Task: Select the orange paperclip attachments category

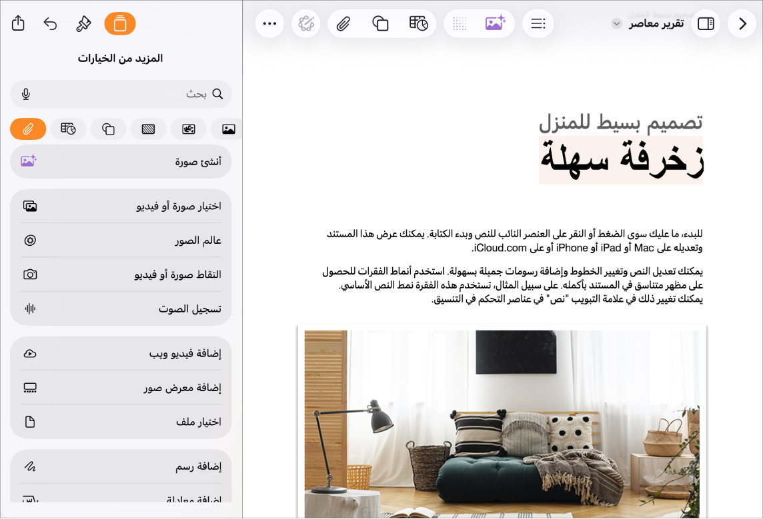Action: [28, 129]
